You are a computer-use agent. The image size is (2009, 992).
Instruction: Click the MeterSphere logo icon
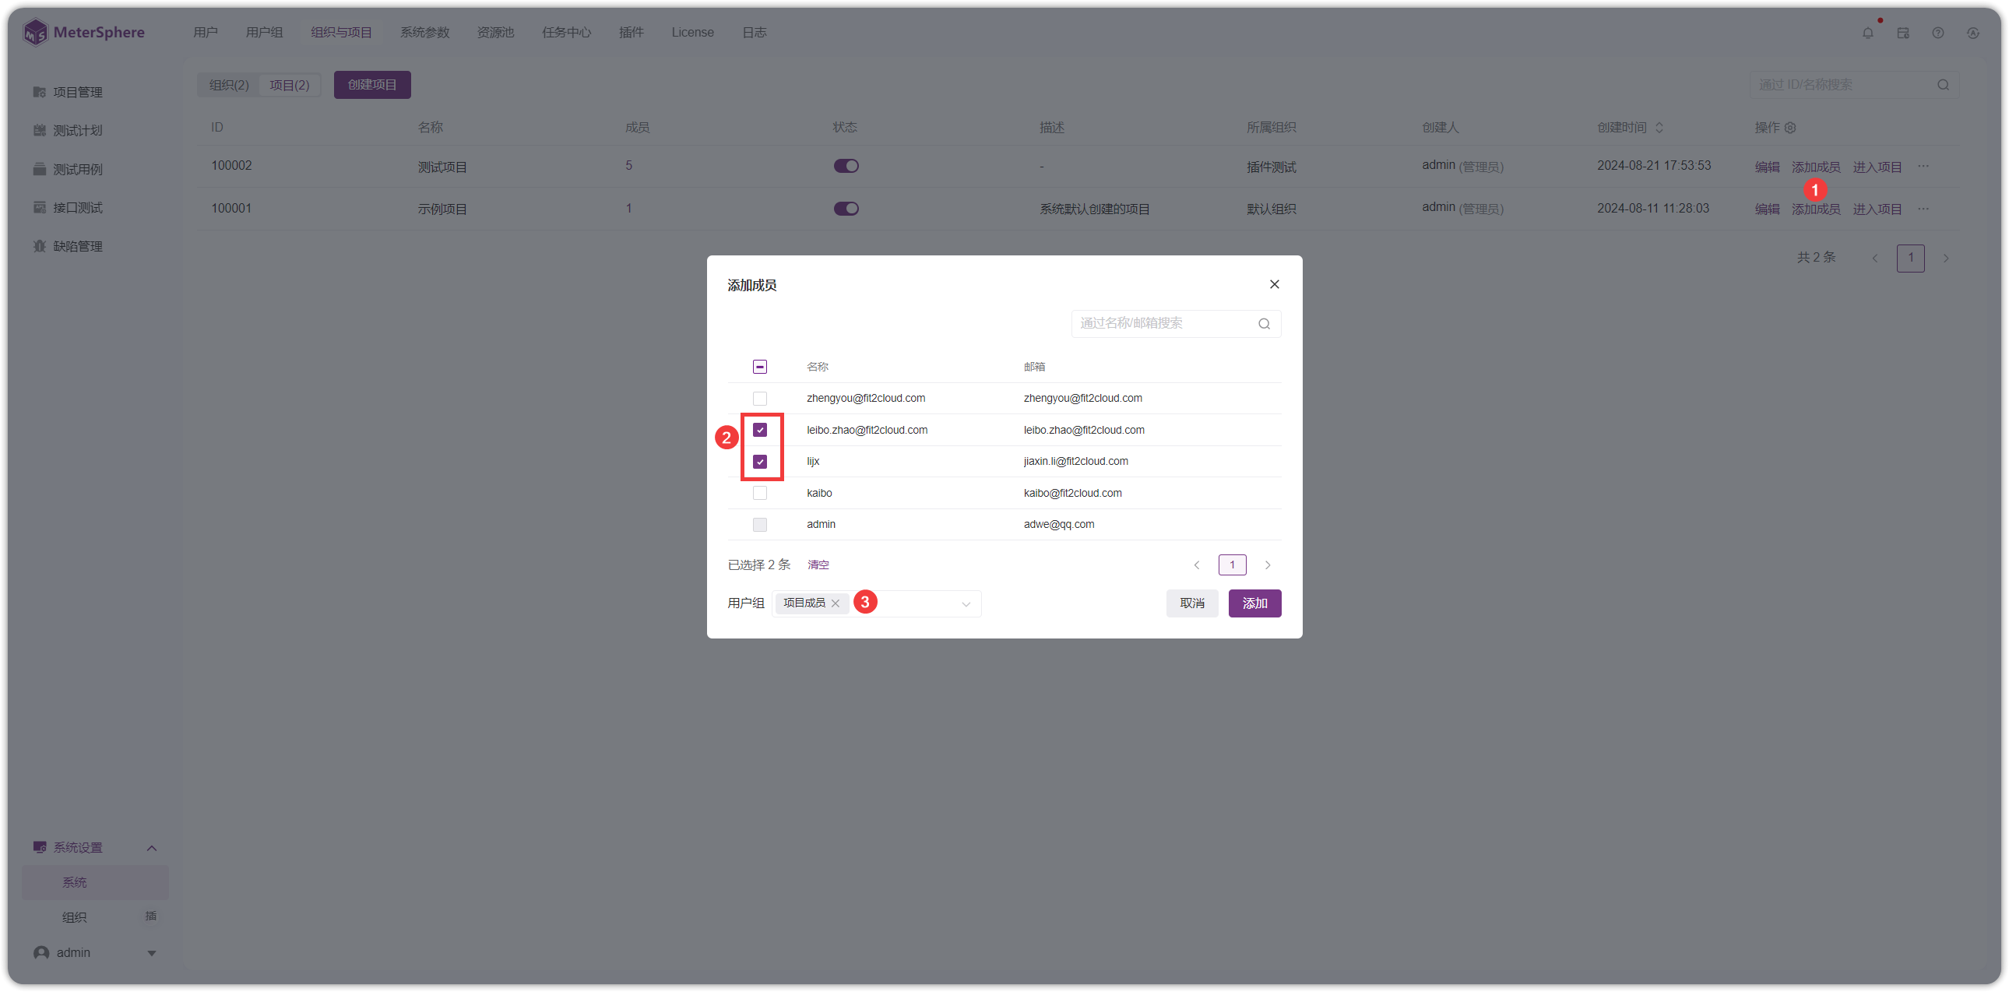35,32
